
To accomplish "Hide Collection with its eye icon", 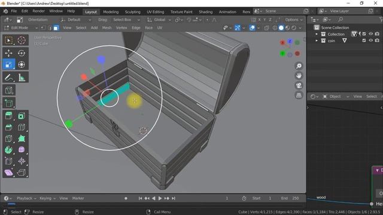I will coord(370,34).
